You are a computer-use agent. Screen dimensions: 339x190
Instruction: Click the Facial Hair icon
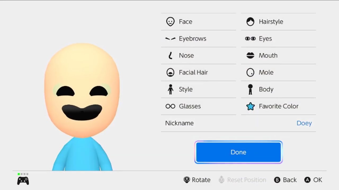click(x=170, y=72)
